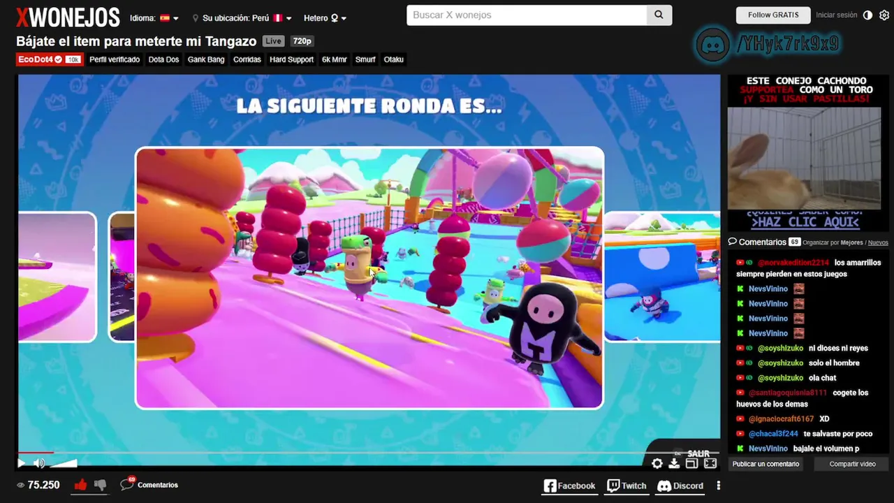The width and height of the screenshot is (894, 503).
Task: Click the '>HAZ CLIC AQUI<' ad link
Action: point(805,222)
